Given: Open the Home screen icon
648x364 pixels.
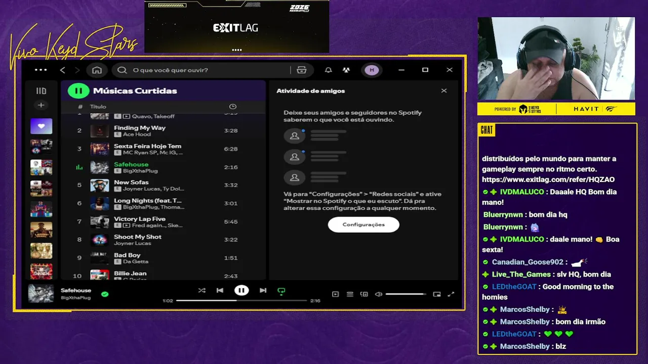Looking at the screenshot, I should 97,70.
